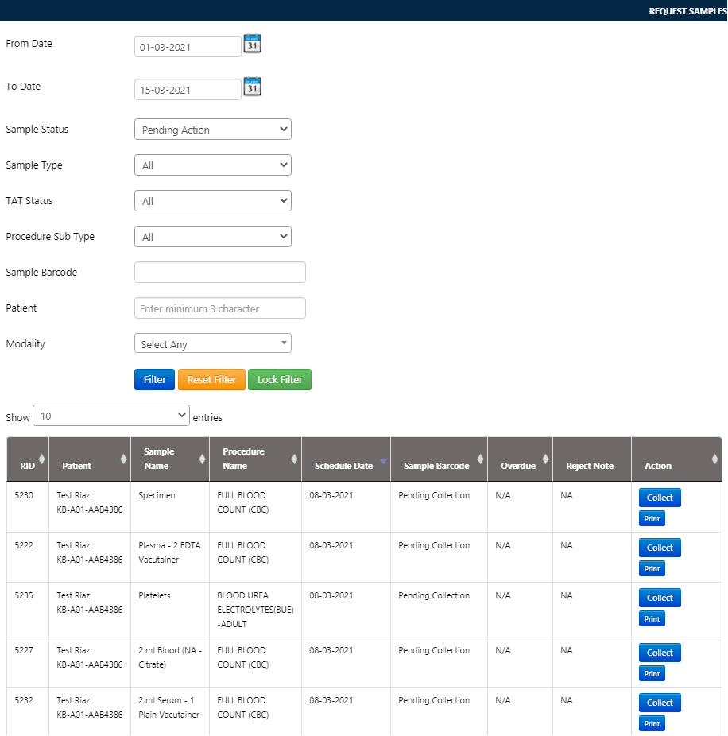Expand the TAT Status dropdown
Image resolution: width=728 pixels, height=736 pixels.
(x=213, y=201)
